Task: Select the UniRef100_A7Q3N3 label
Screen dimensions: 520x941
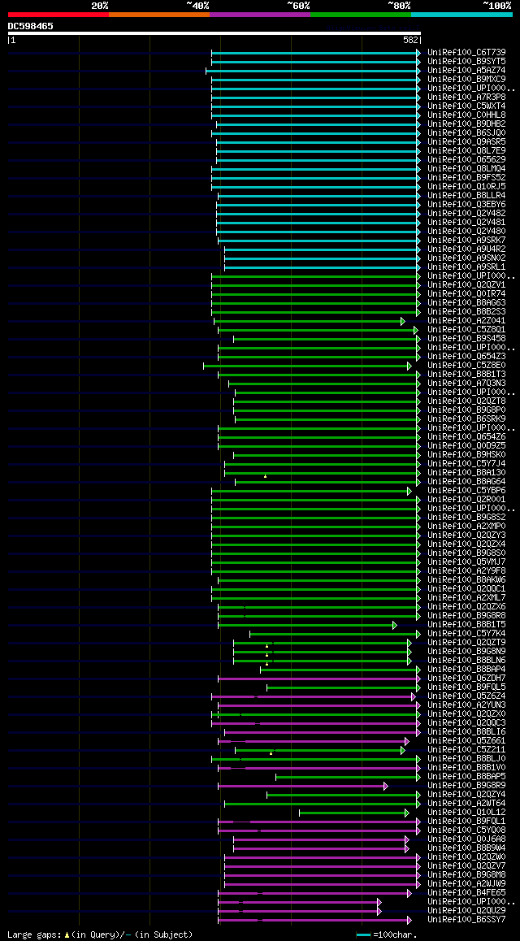Action: pyautogui.click(x=466, y=384)
